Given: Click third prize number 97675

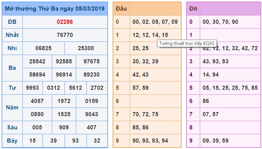Looking at the screenshot, I should [91, 61].
